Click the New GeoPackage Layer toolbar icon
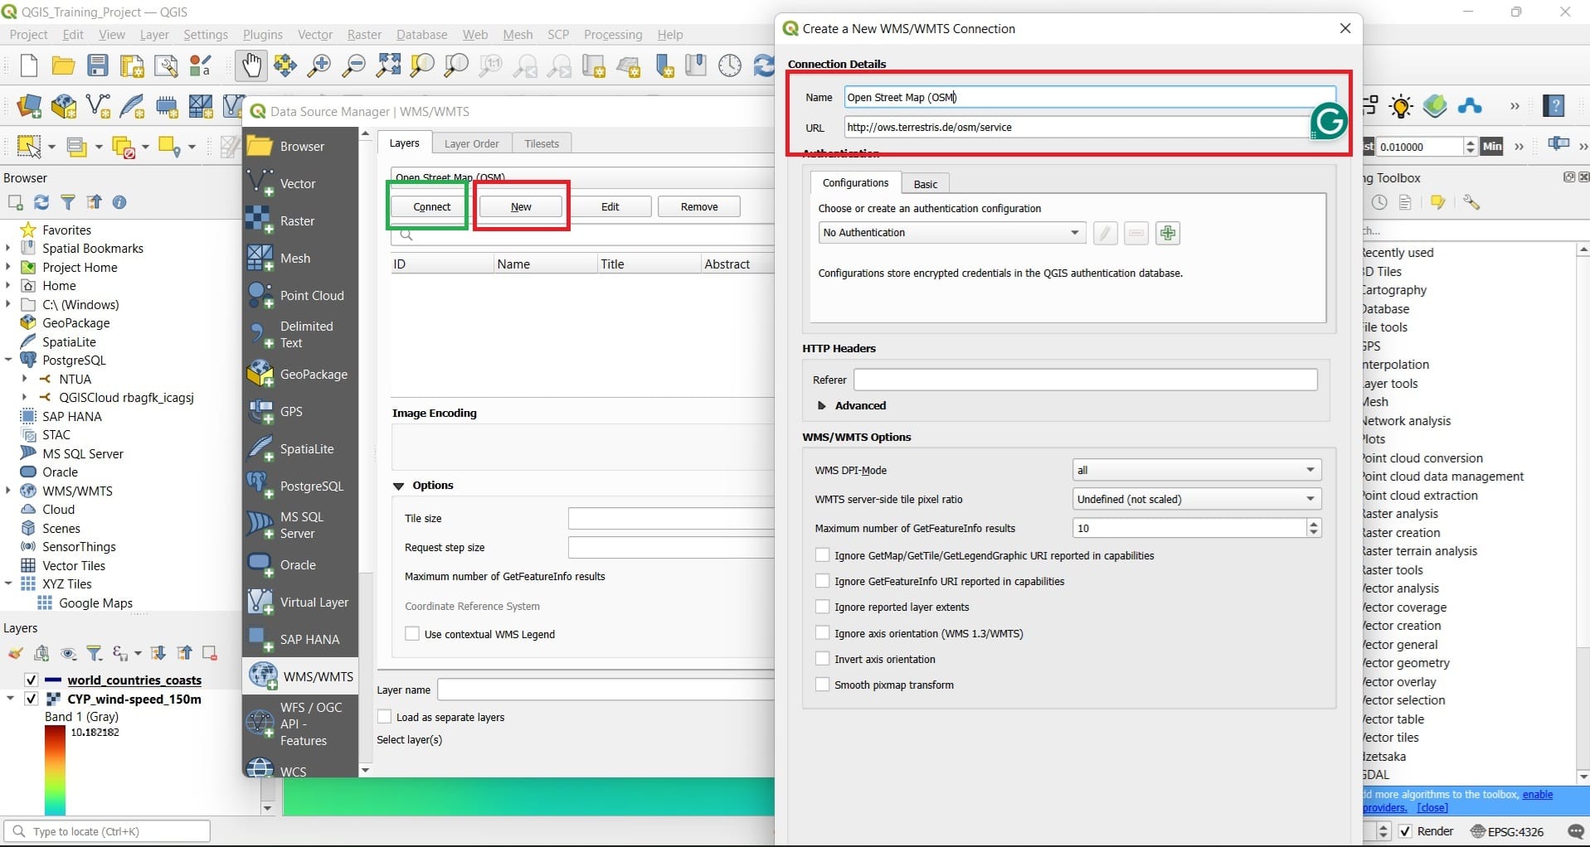The image size is (1590, 847). click(x=64, y=106)
